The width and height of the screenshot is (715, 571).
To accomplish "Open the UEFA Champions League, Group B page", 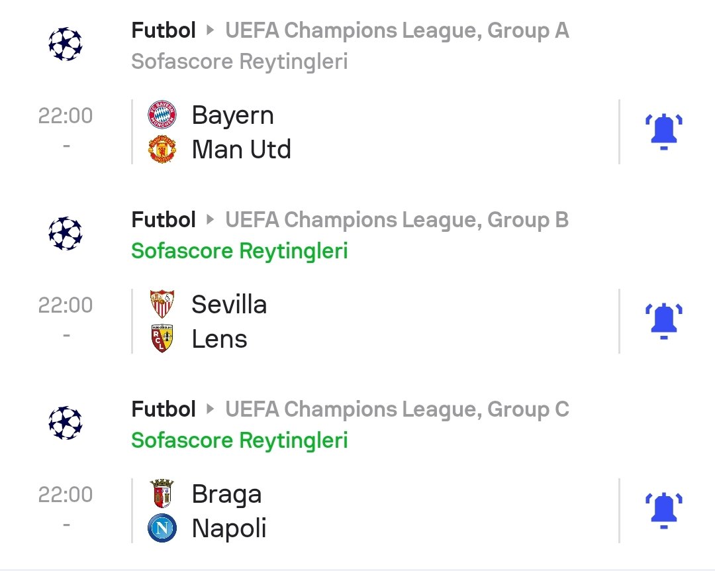I will 397,220.
